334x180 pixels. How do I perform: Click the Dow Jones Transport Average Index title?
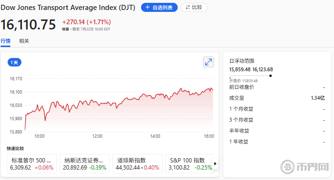(68, 8)
